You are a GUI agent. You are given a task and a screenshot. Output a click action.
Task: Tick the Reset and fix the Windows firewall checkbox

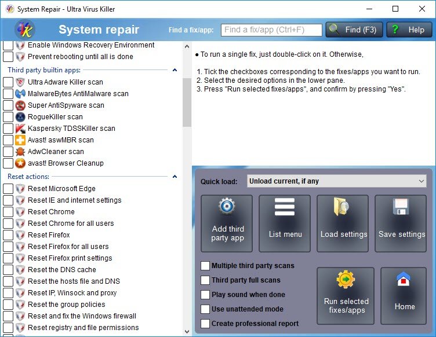click(x=8, y=316)
